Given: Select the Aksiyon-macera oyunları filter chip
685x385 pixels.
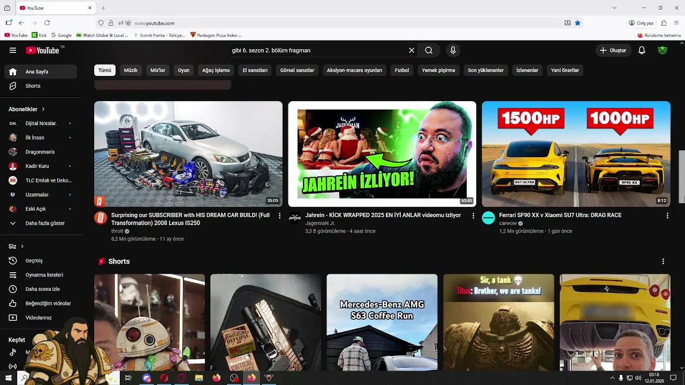Looking at the screenshot, I should point(354,70).
